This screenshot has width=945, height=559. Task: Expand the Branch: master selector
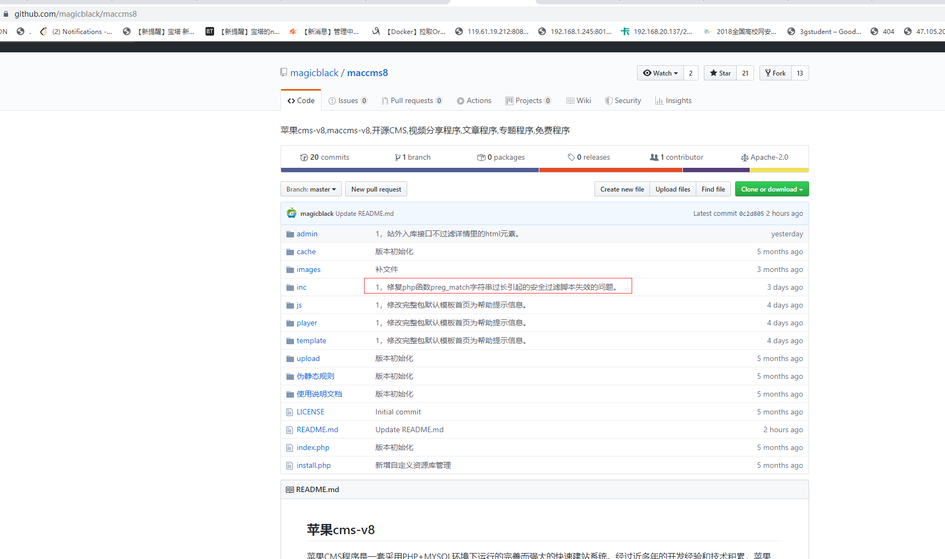(x=311, y=189)
